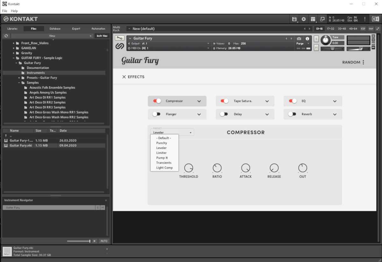Turn on the Reverb effect switch
Screen dimensions: 382x262
292,114
